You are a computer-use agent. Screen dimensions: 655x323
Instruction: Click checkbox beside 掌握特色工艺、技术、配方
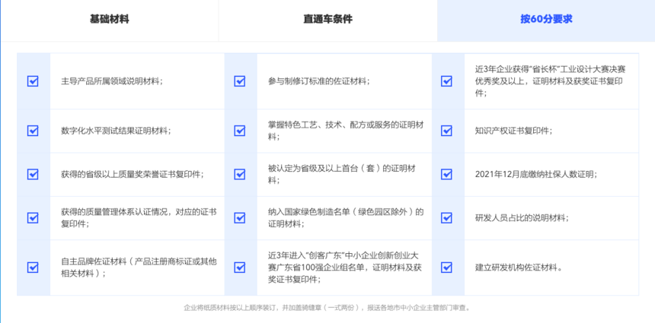(x=240, y=130)
